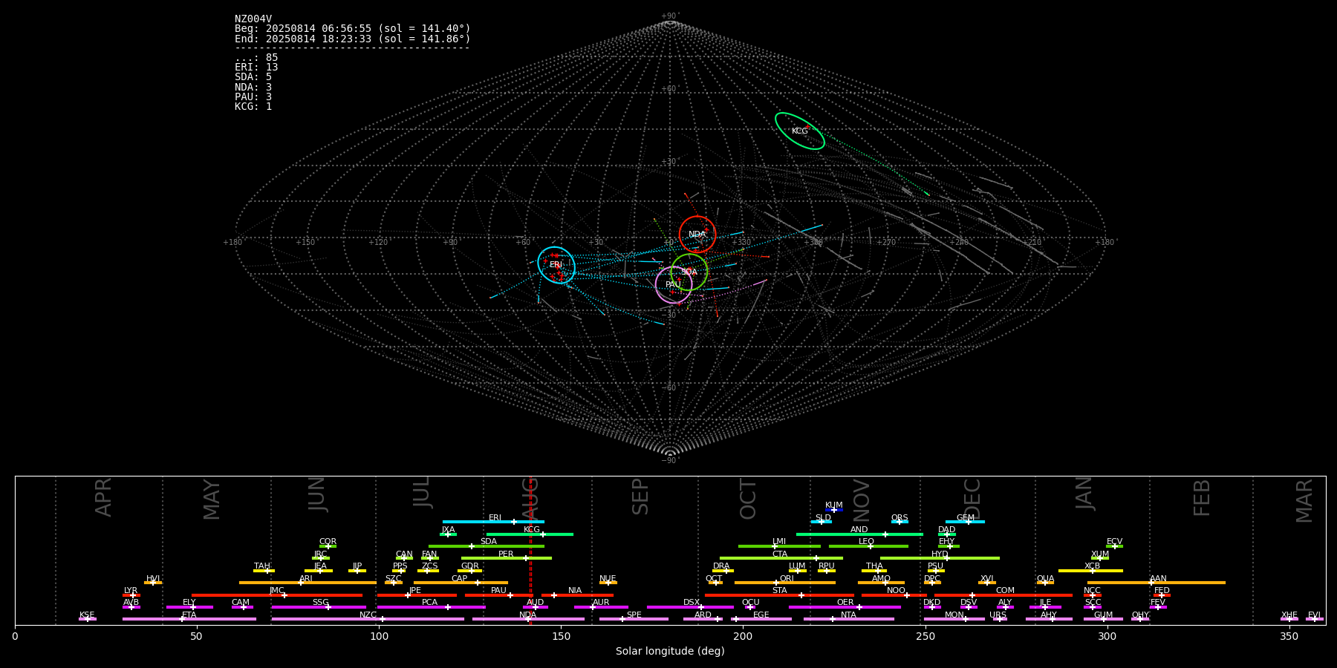Click the SSG shower bar in the timeline
This screenshot has width=1337, height=668.
319,607
